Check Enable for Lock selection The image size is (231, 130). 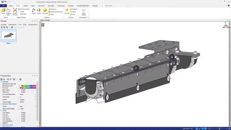point(21,119)
